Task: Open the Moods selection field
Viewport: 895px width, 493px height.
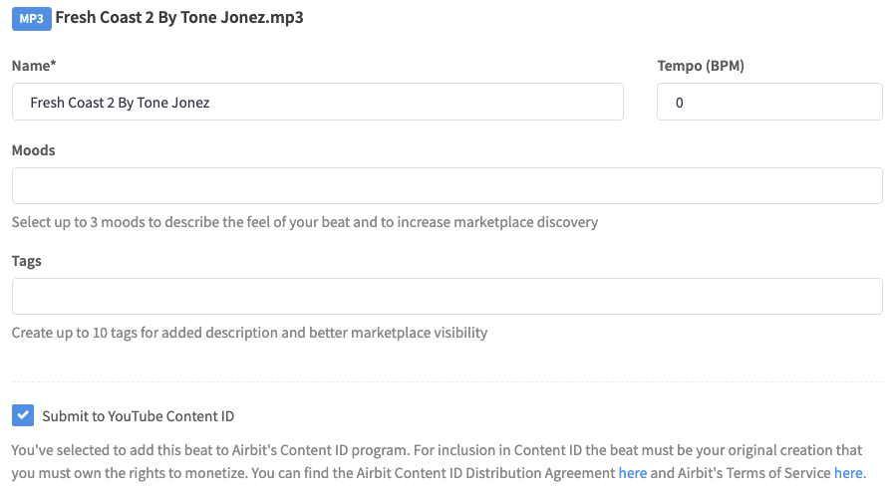Action: [447, 186]
